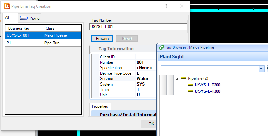Select pipeline USYS-L-T200 in Tag Browser

click(207, 85)
